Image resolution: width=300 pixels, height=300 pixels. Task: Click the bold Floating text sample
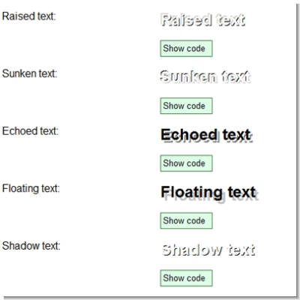point(209,193)
